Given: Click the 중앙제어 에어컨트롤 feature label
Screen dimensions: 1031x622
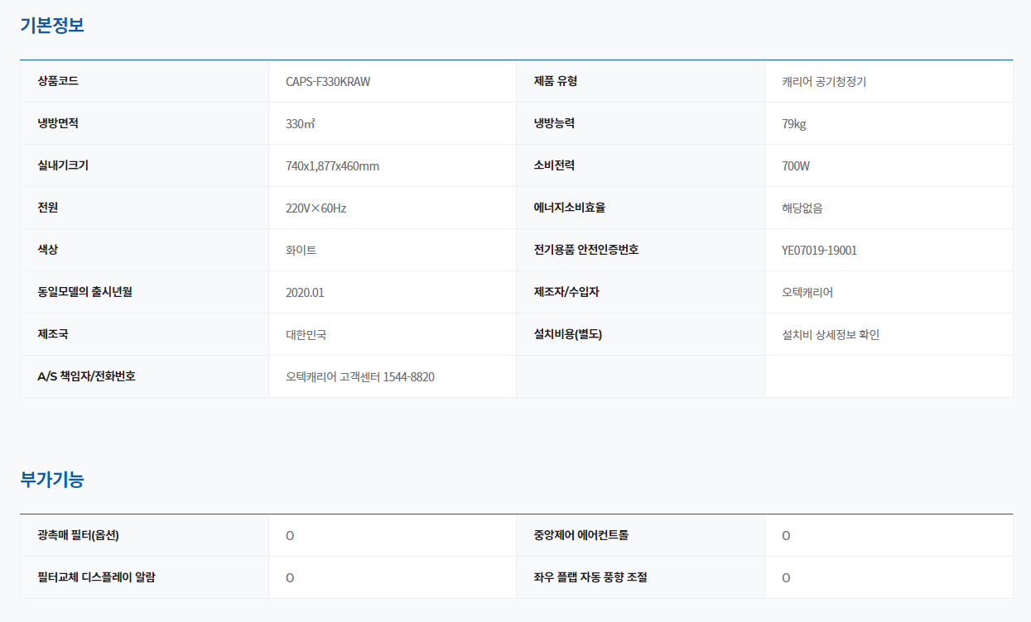Looking at the screenshot, I should coord(581,535).
